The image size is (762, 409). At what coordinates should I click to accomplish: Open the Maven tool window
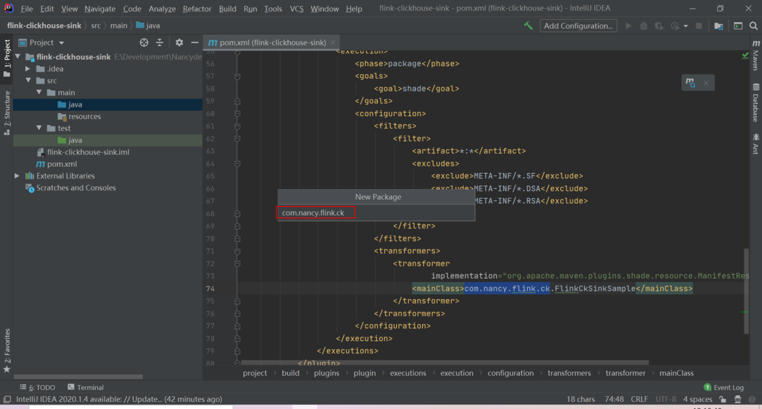[756, 57]
